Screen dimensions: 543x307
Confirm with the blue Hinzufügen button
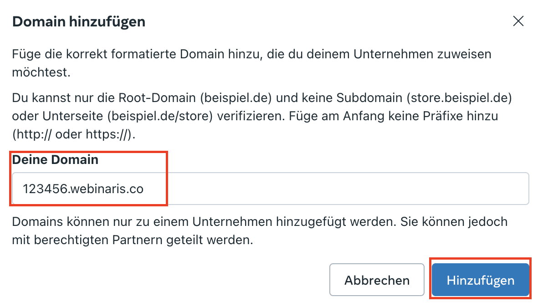pos(480,280)
